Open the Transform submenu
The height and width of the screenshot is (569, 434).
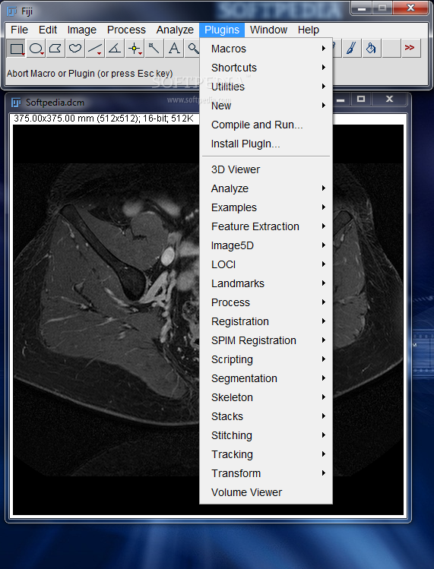coord(266,473)
